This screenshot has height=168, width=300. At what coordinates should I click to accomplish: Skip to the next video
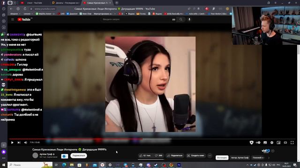(x=19, y=142)
